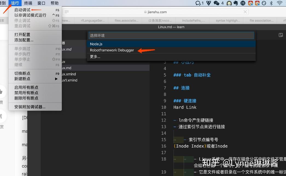Open the 选择环境 environment picker field
This screenshot has width=286, height=176.
click(x=171, y=35)
